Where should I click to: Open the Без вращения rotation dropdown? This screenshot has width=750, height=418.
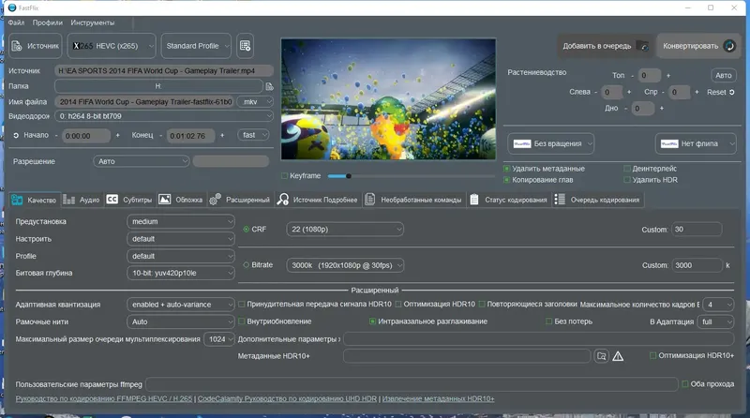[551, 143]
